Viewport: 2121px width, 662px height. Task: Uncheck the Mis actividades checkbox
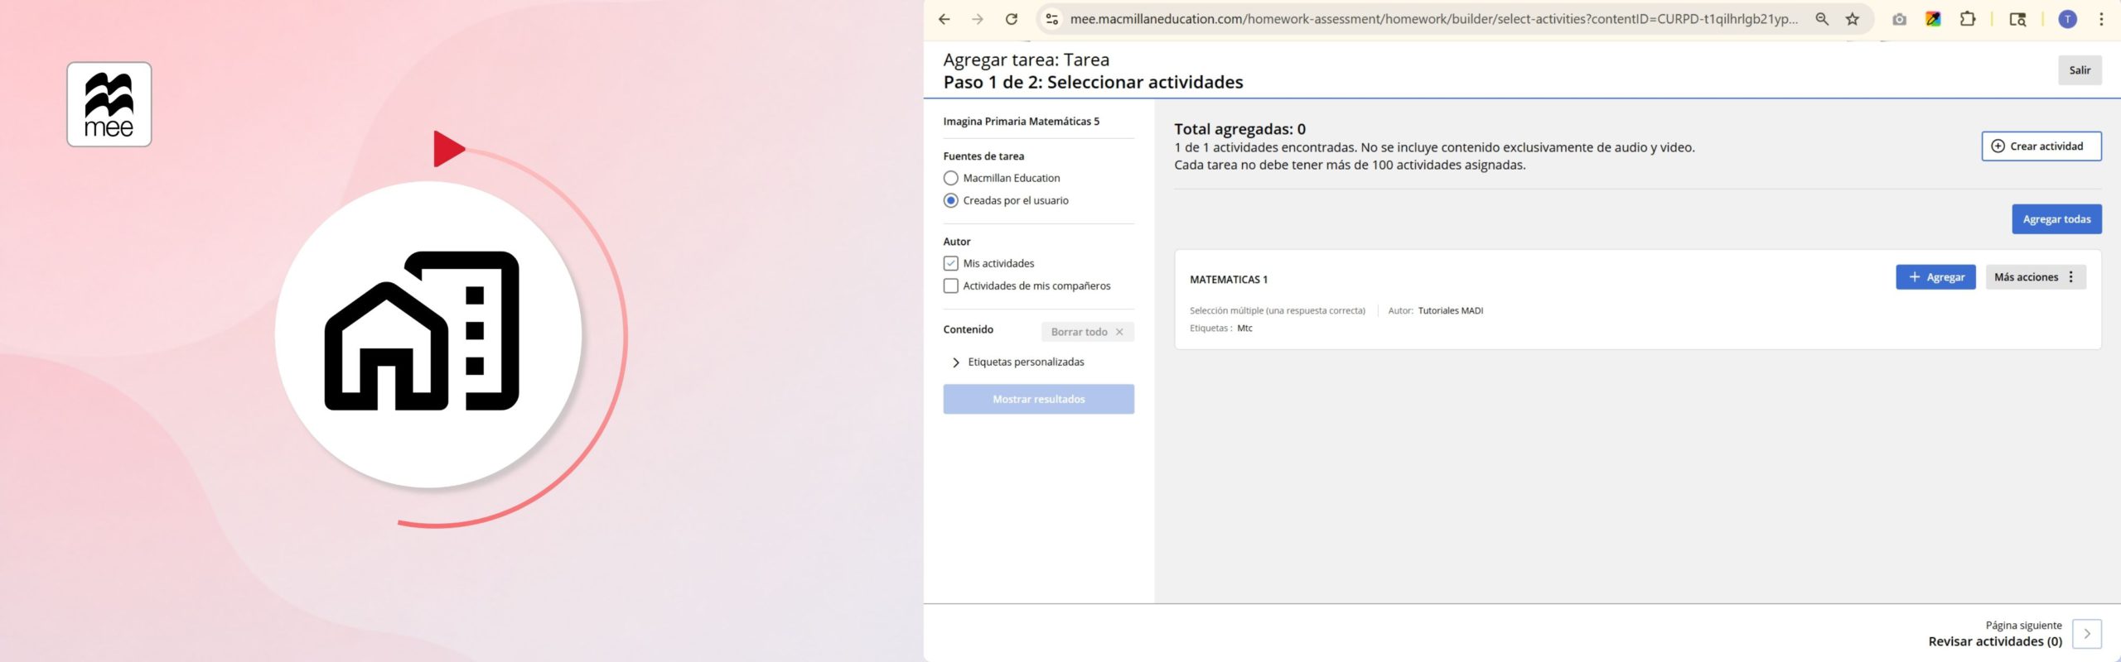point(951,263)
